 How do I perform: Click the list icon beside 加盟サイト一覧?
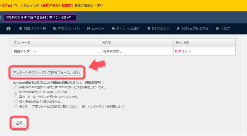(21, 28)
